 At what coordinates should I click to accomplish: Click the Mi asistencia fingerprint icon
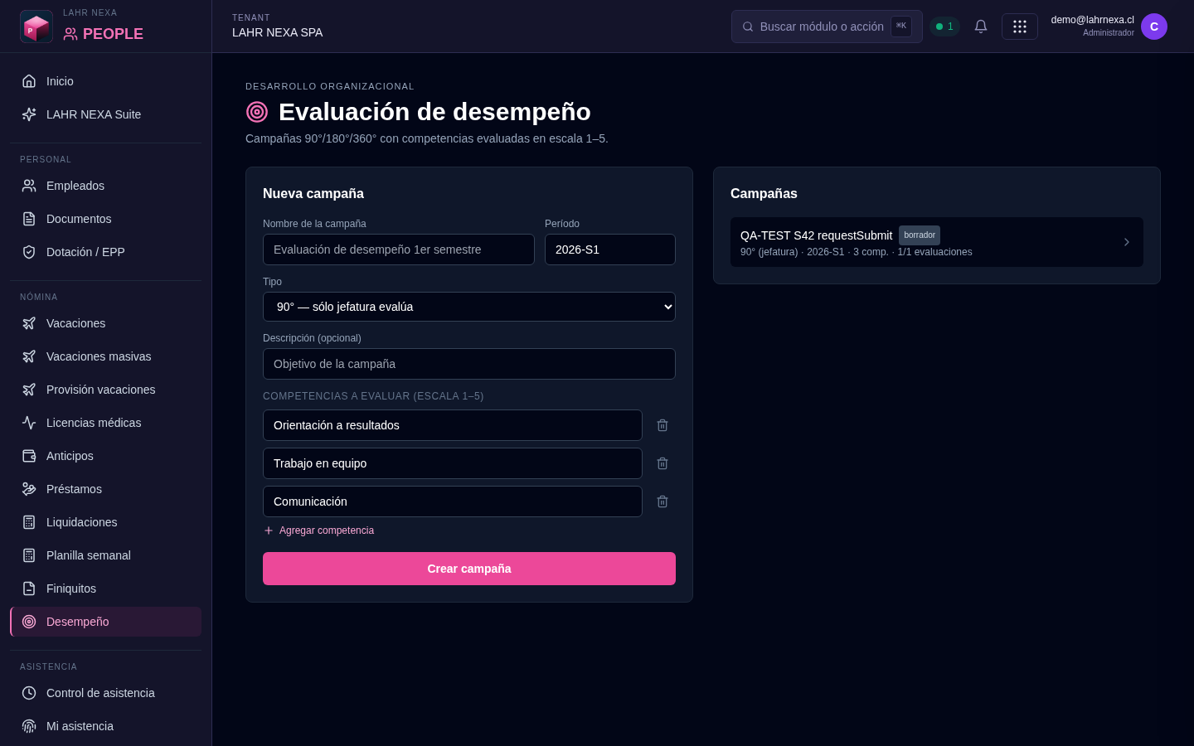click(x=29, y=726)
